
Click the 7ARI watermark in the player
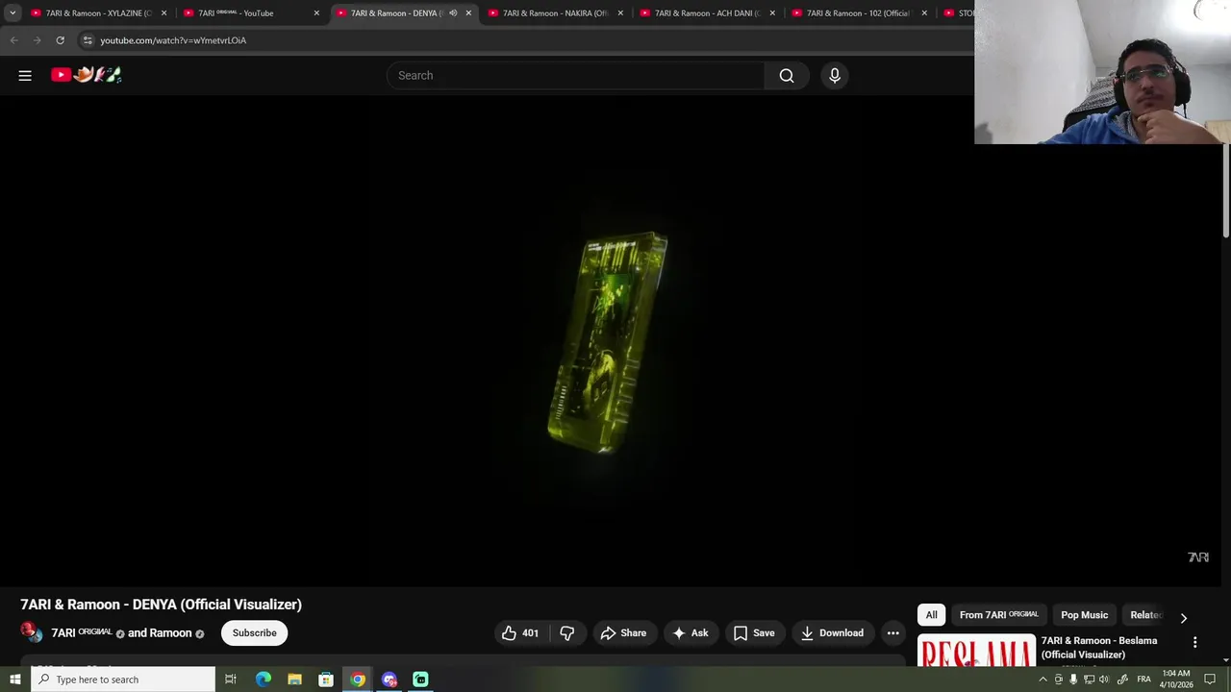click(x=1198, y=557)
